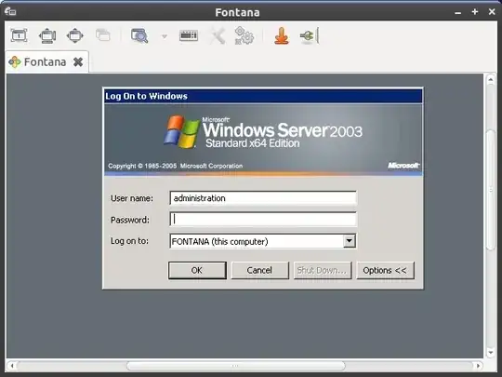Click the OK button

point(197,270)
